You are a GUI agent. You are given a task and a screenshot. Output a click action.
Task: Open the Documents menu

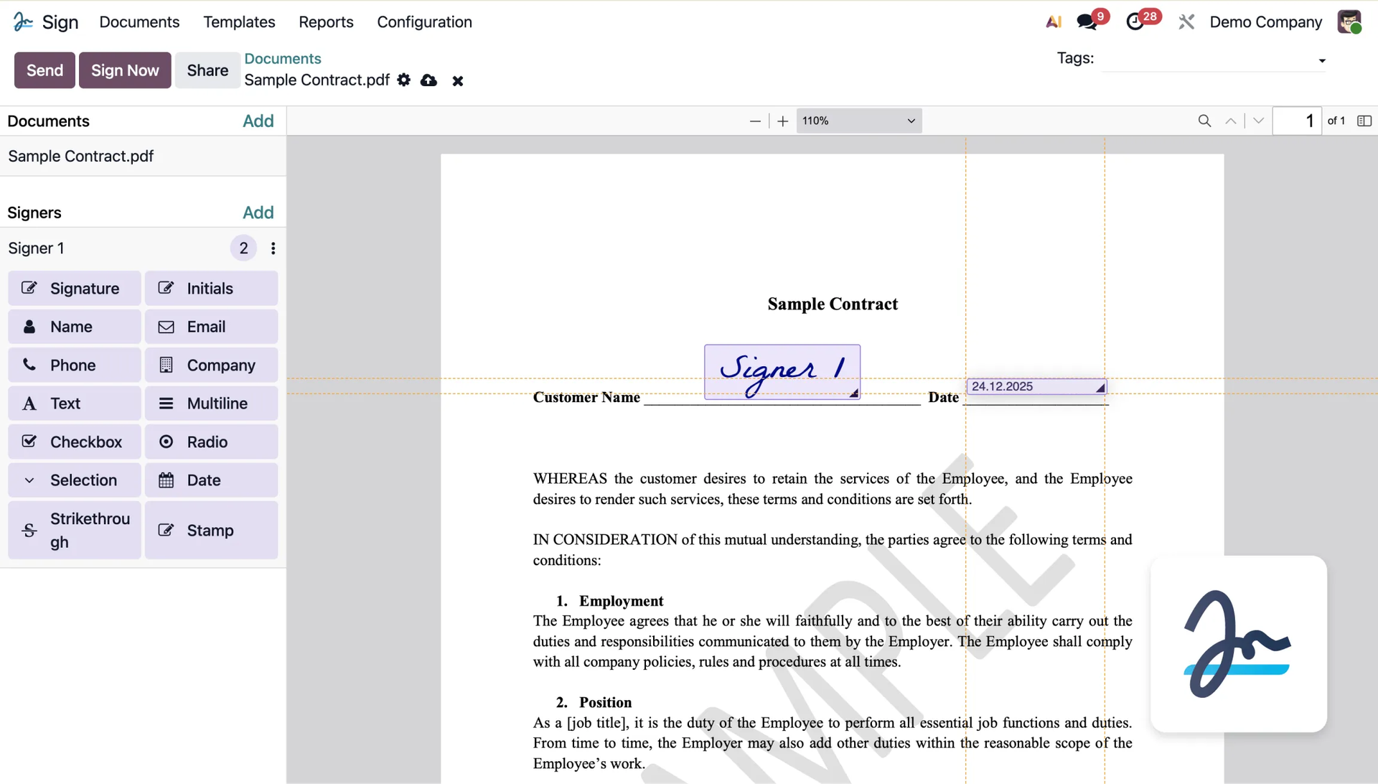point(139,22)
